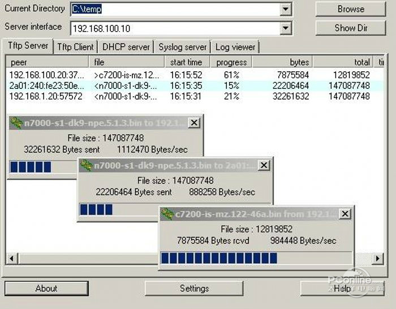
Task: Click the About button
Action: pyautogui.click(x=46, y=288)
